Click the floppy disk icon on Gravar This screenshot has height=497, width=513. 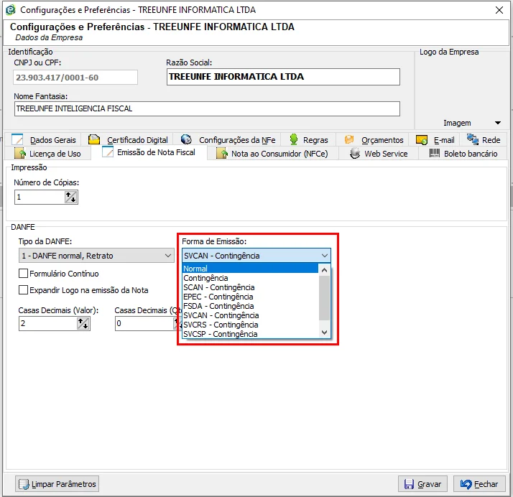(409, 484)
